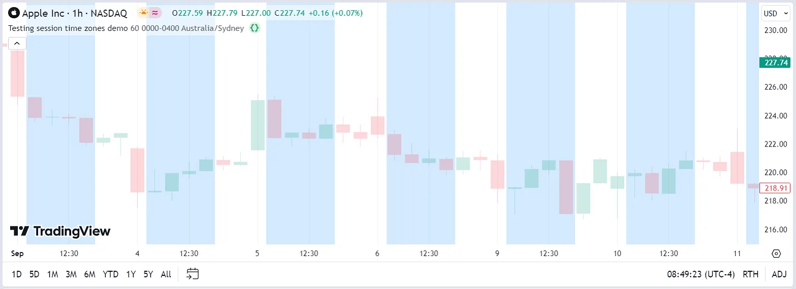Show the All date range
796x289 pixels.
166,274
